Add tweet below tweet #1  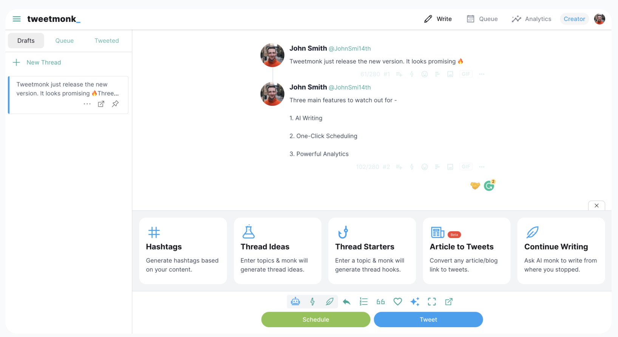[399, 74]
